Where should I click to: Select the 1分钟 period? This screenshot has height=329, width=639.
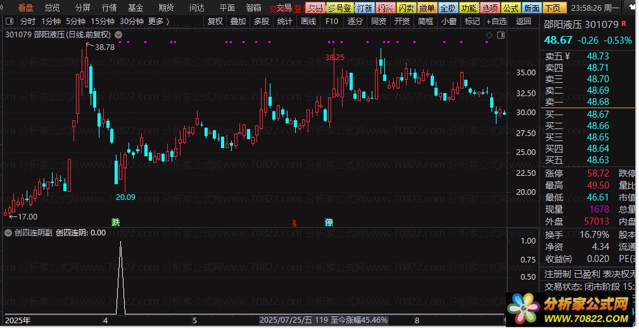coord(51,21)
